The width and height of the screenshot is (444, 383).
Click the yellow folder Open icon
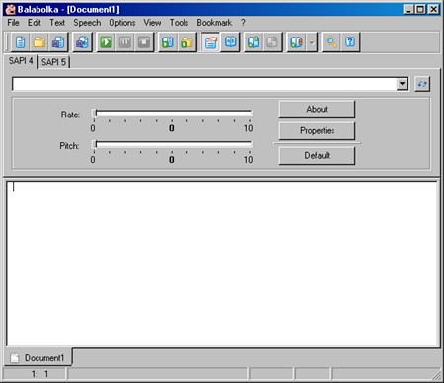(39, 42)
